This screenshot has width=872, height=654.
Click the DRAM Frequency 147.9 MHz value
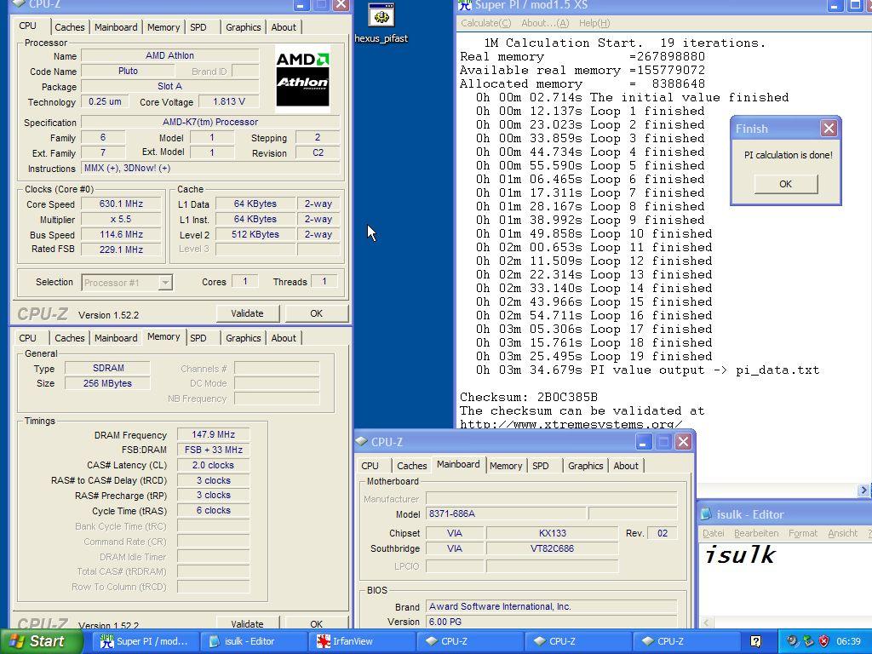tap(214, 435)
